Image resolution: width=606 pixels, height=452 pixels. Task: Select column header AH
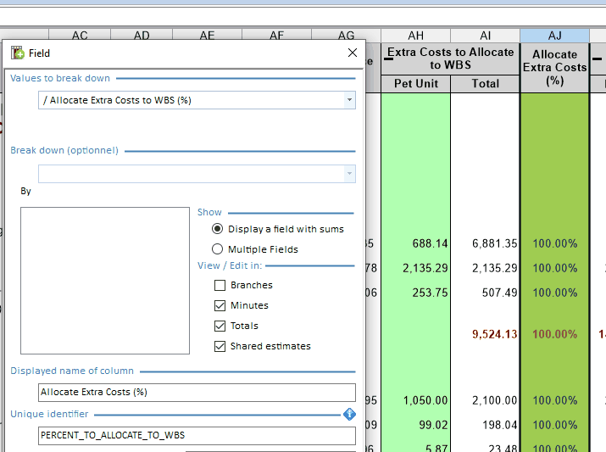coord(415,35)
